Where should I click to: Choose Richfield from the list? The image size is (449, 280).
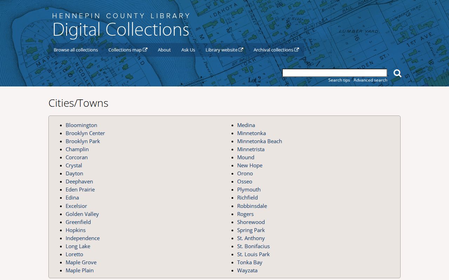pos(247,197)
